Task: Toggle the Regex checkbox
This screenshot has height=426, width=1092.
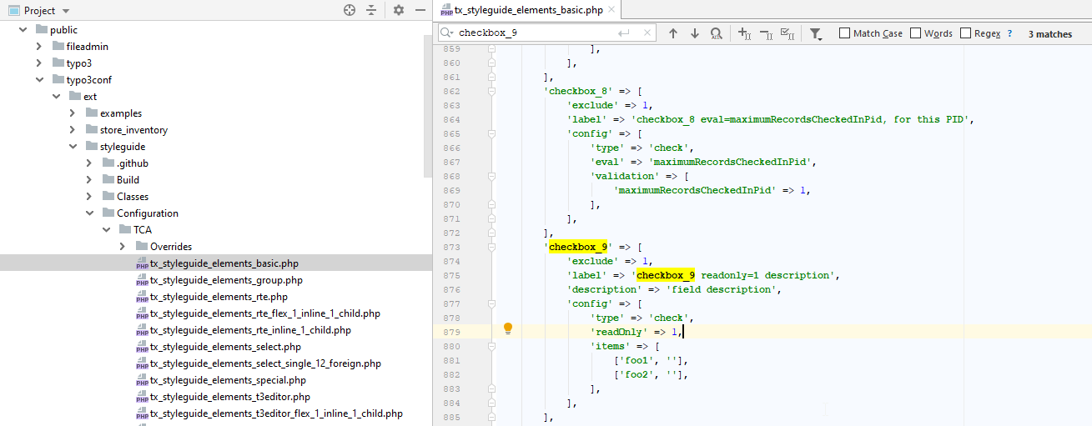Action: [966, 33]
